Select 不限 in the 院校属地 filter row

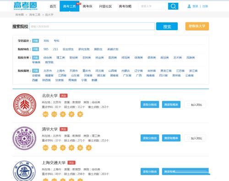[35, 71]
